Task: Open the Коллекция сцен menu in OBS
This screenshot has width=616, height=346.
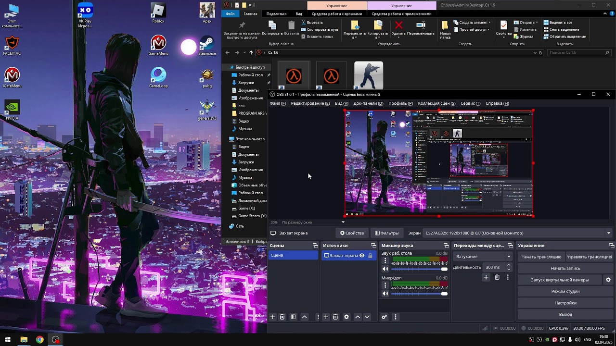Action: point(436,103)
